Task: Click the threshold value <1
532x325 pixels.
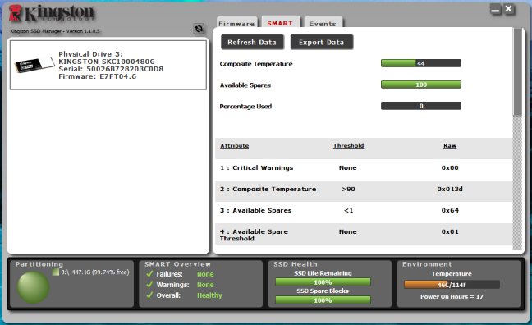Action: [348, 210]
